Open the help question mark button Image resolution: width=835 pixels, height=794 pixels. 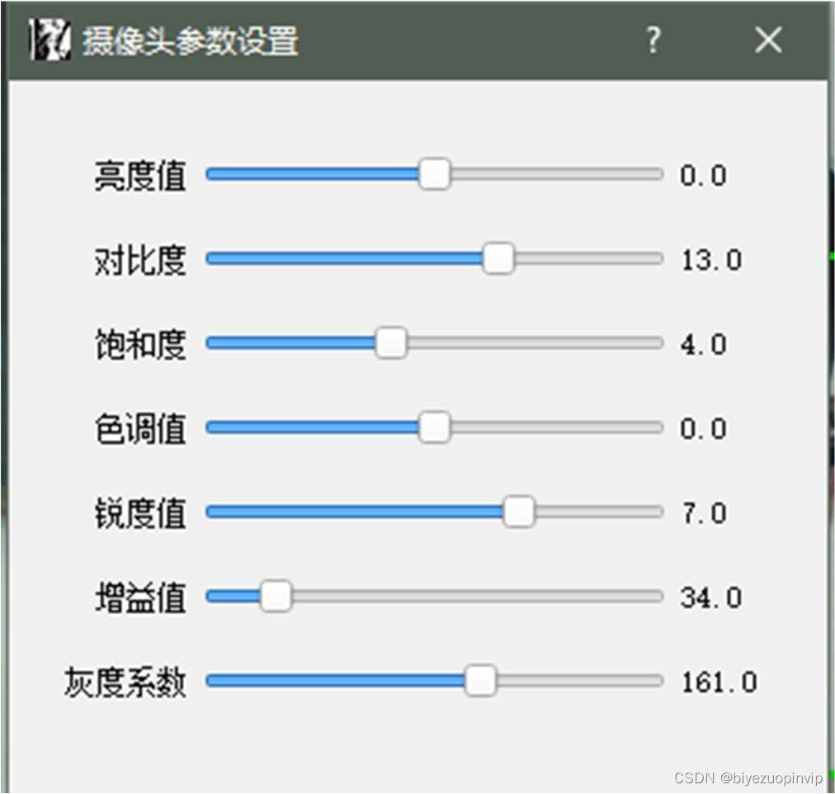pos(653,40)
